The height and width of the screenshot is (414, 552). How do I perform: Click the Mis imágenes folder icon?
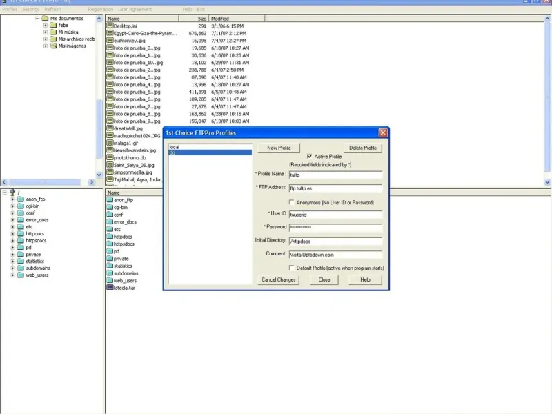[x=53, y=46]
